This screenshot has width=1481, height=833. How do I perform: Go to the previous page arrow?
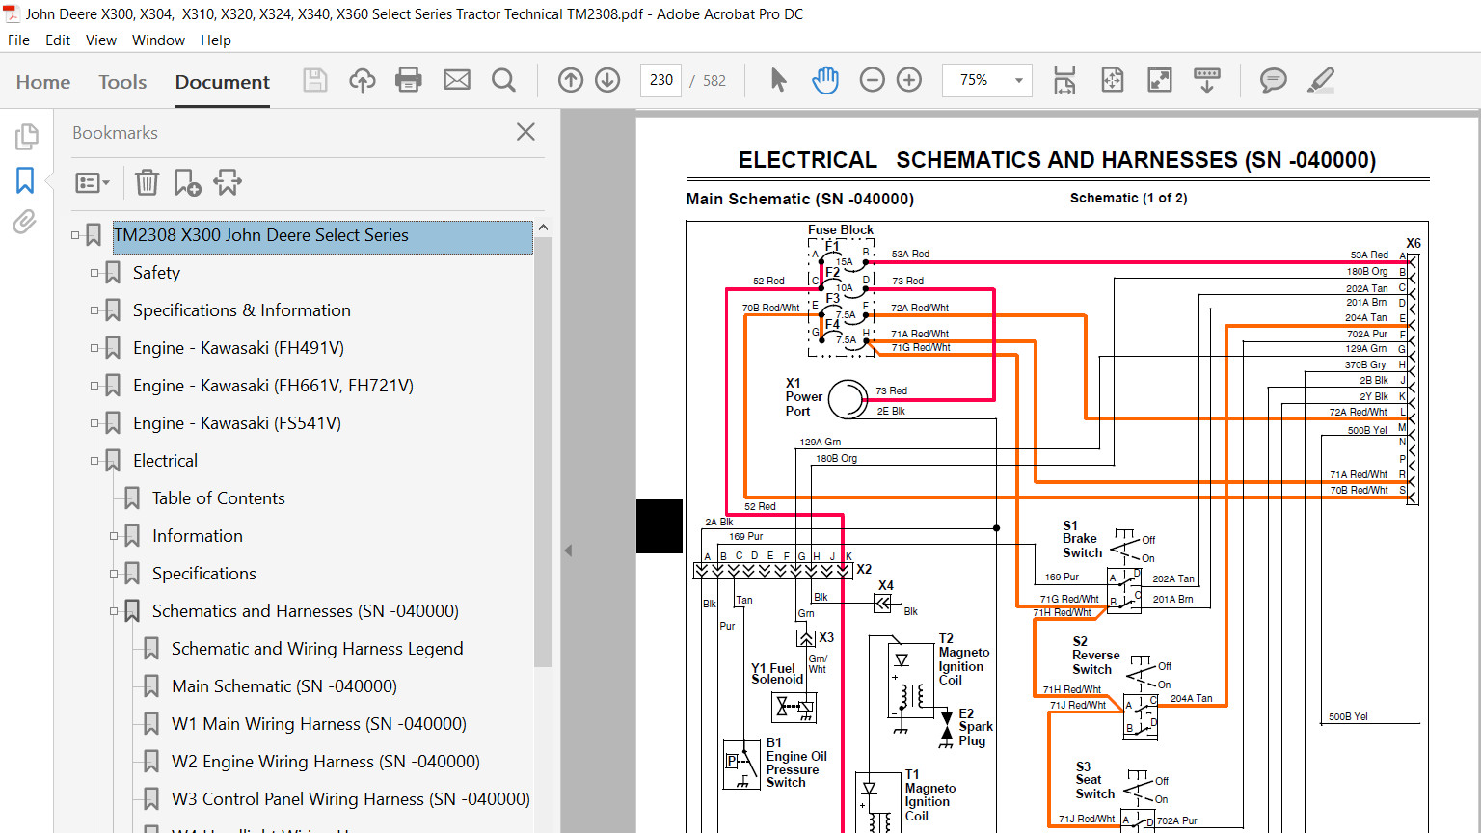tap(571, 80)
